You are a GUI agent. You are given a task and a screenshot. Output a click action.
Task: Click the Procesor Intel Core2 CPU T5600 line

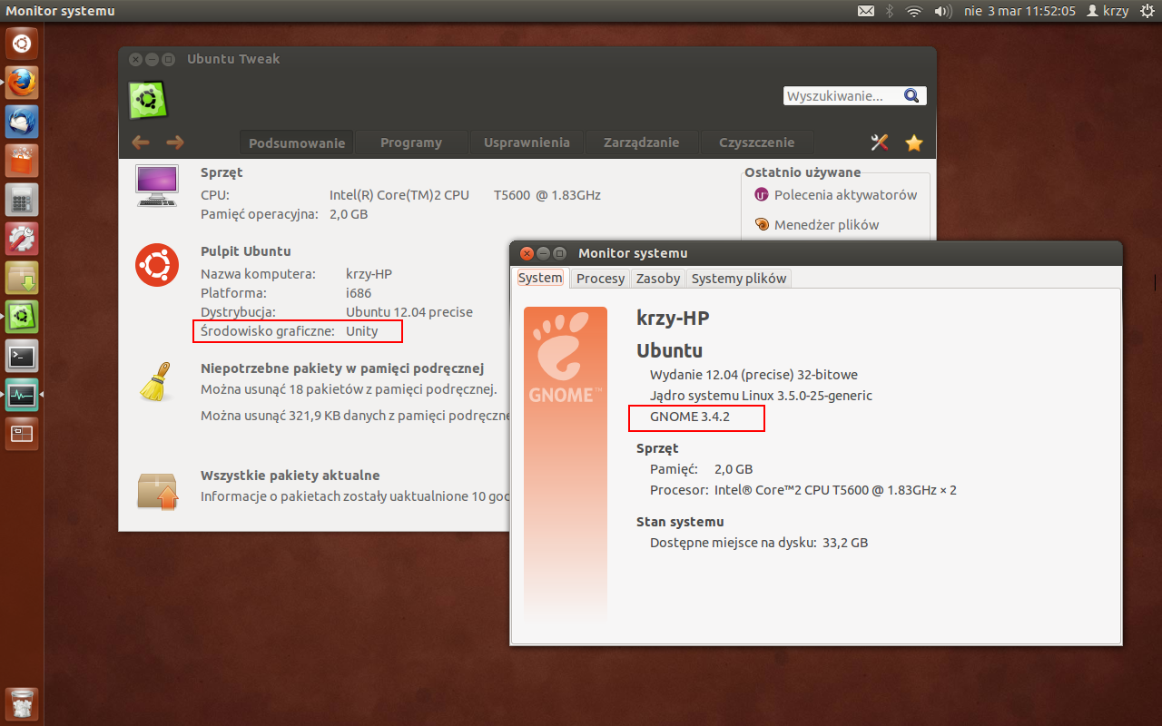coord(803,490)
